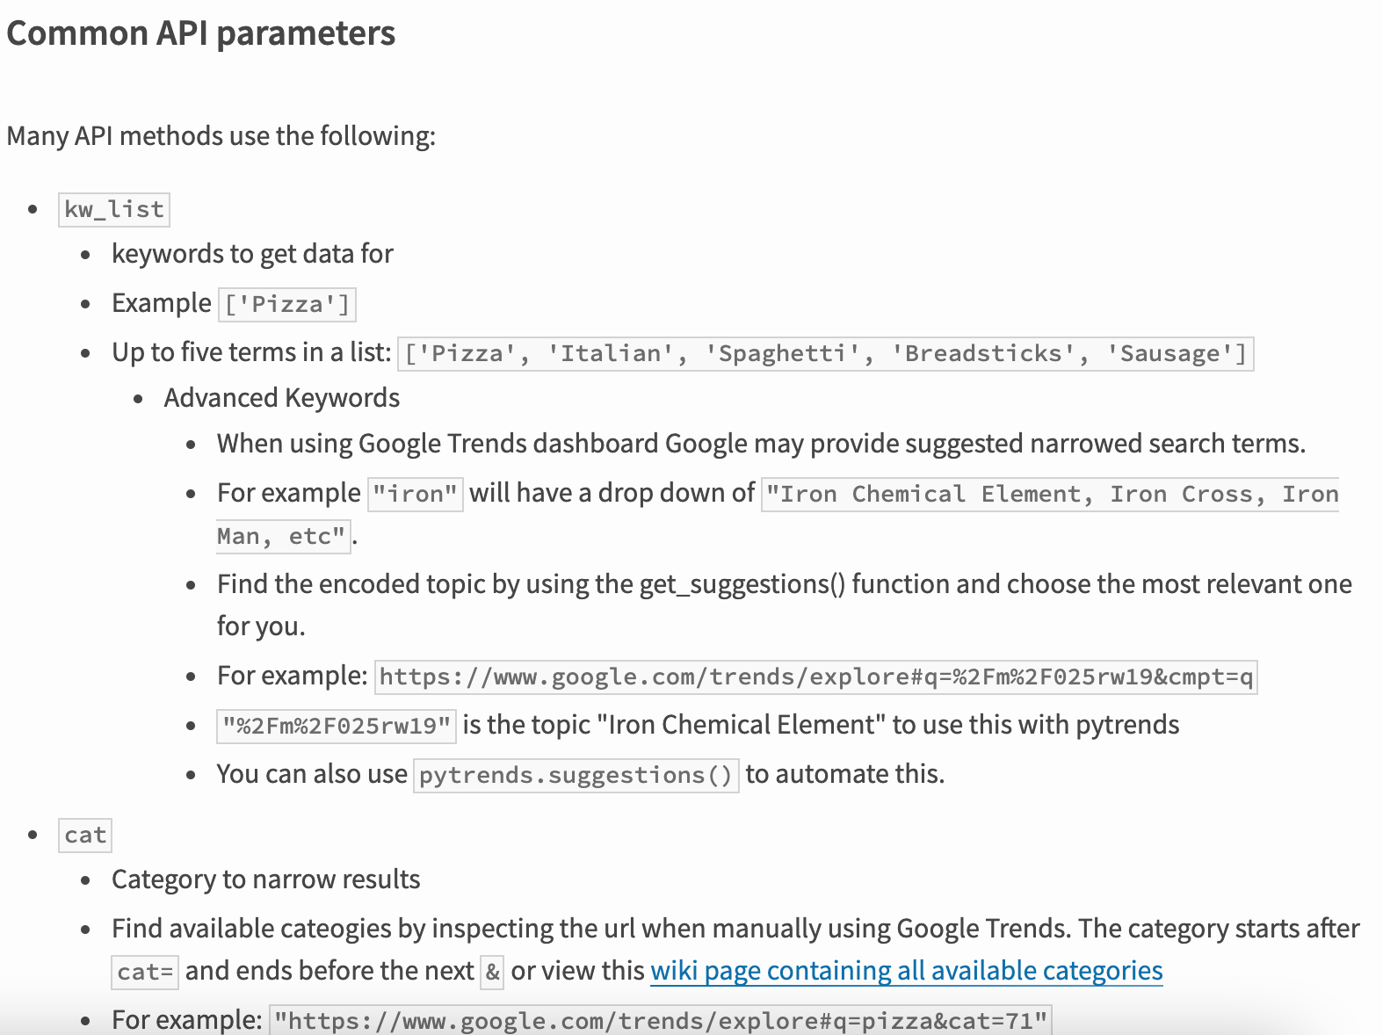
Task: Click the Google Trends explore URL with %2Fm%2F025rw19
Action: pyautogui.click(x=816, y=677)
